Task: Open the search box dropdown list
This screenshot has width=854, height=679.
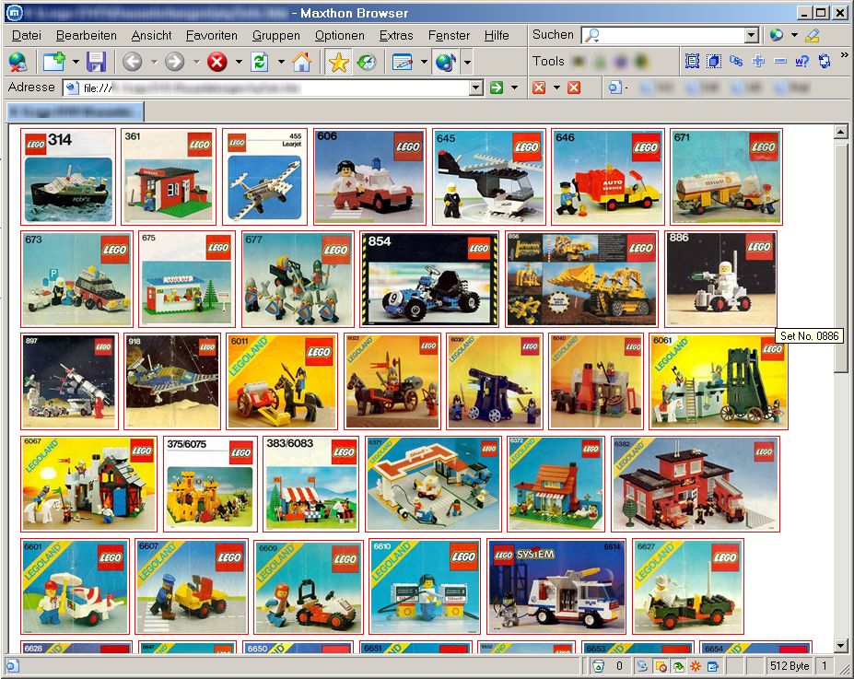Action: coord(752,35)
